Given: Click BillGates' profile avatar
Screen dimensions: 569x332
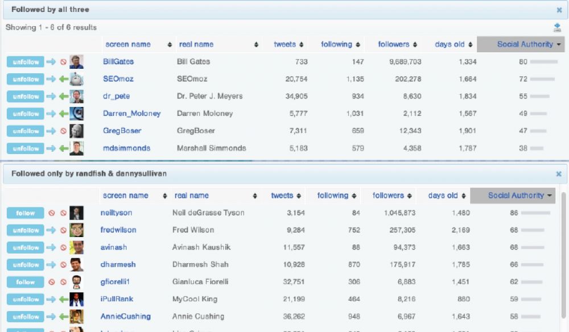Looking at the screenshot, I should pyautogui.click(x=77, y=62).
